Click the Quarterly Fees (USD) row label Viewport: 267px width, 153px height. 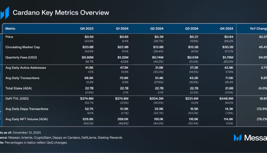22,57
